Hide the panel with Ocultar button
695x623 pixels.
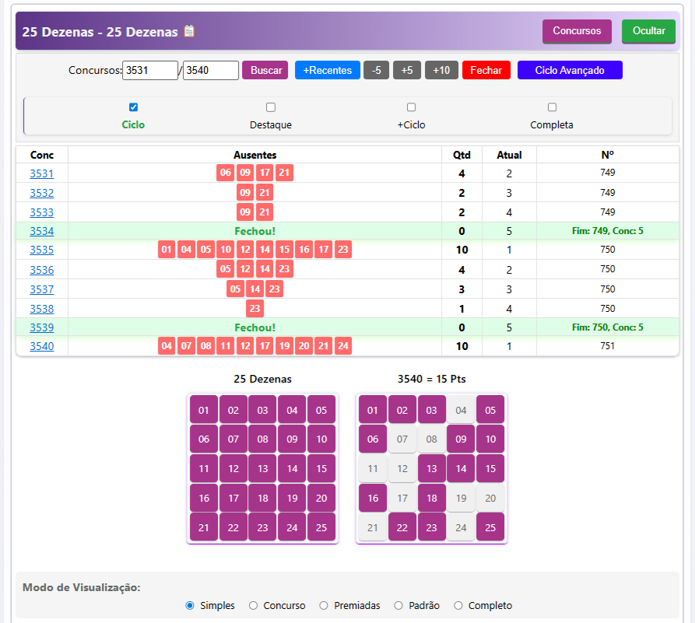pos(648,31)
